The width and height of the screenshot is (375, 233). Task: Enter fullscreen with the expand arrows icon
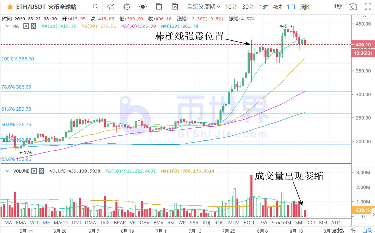coord(368,6)
